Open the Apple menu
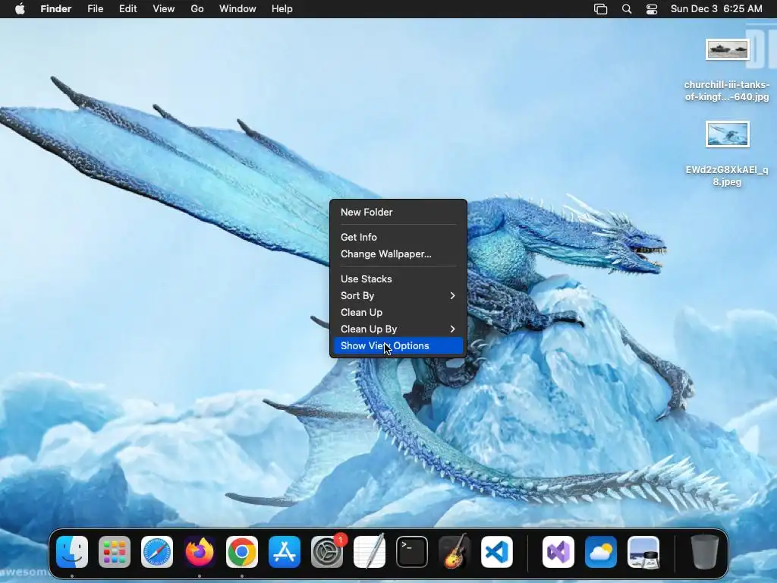Image resolution: width=777 pixels, height=583 pixels. coord(20,9)
